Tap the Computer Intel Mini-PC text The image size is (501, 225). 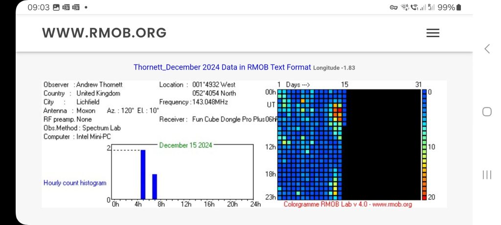tap(77, 136)
